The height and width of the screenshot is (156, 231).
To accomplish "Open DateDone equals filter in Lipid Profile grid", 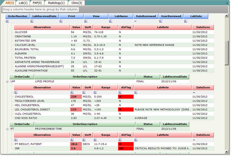I will tap(194, 93).
